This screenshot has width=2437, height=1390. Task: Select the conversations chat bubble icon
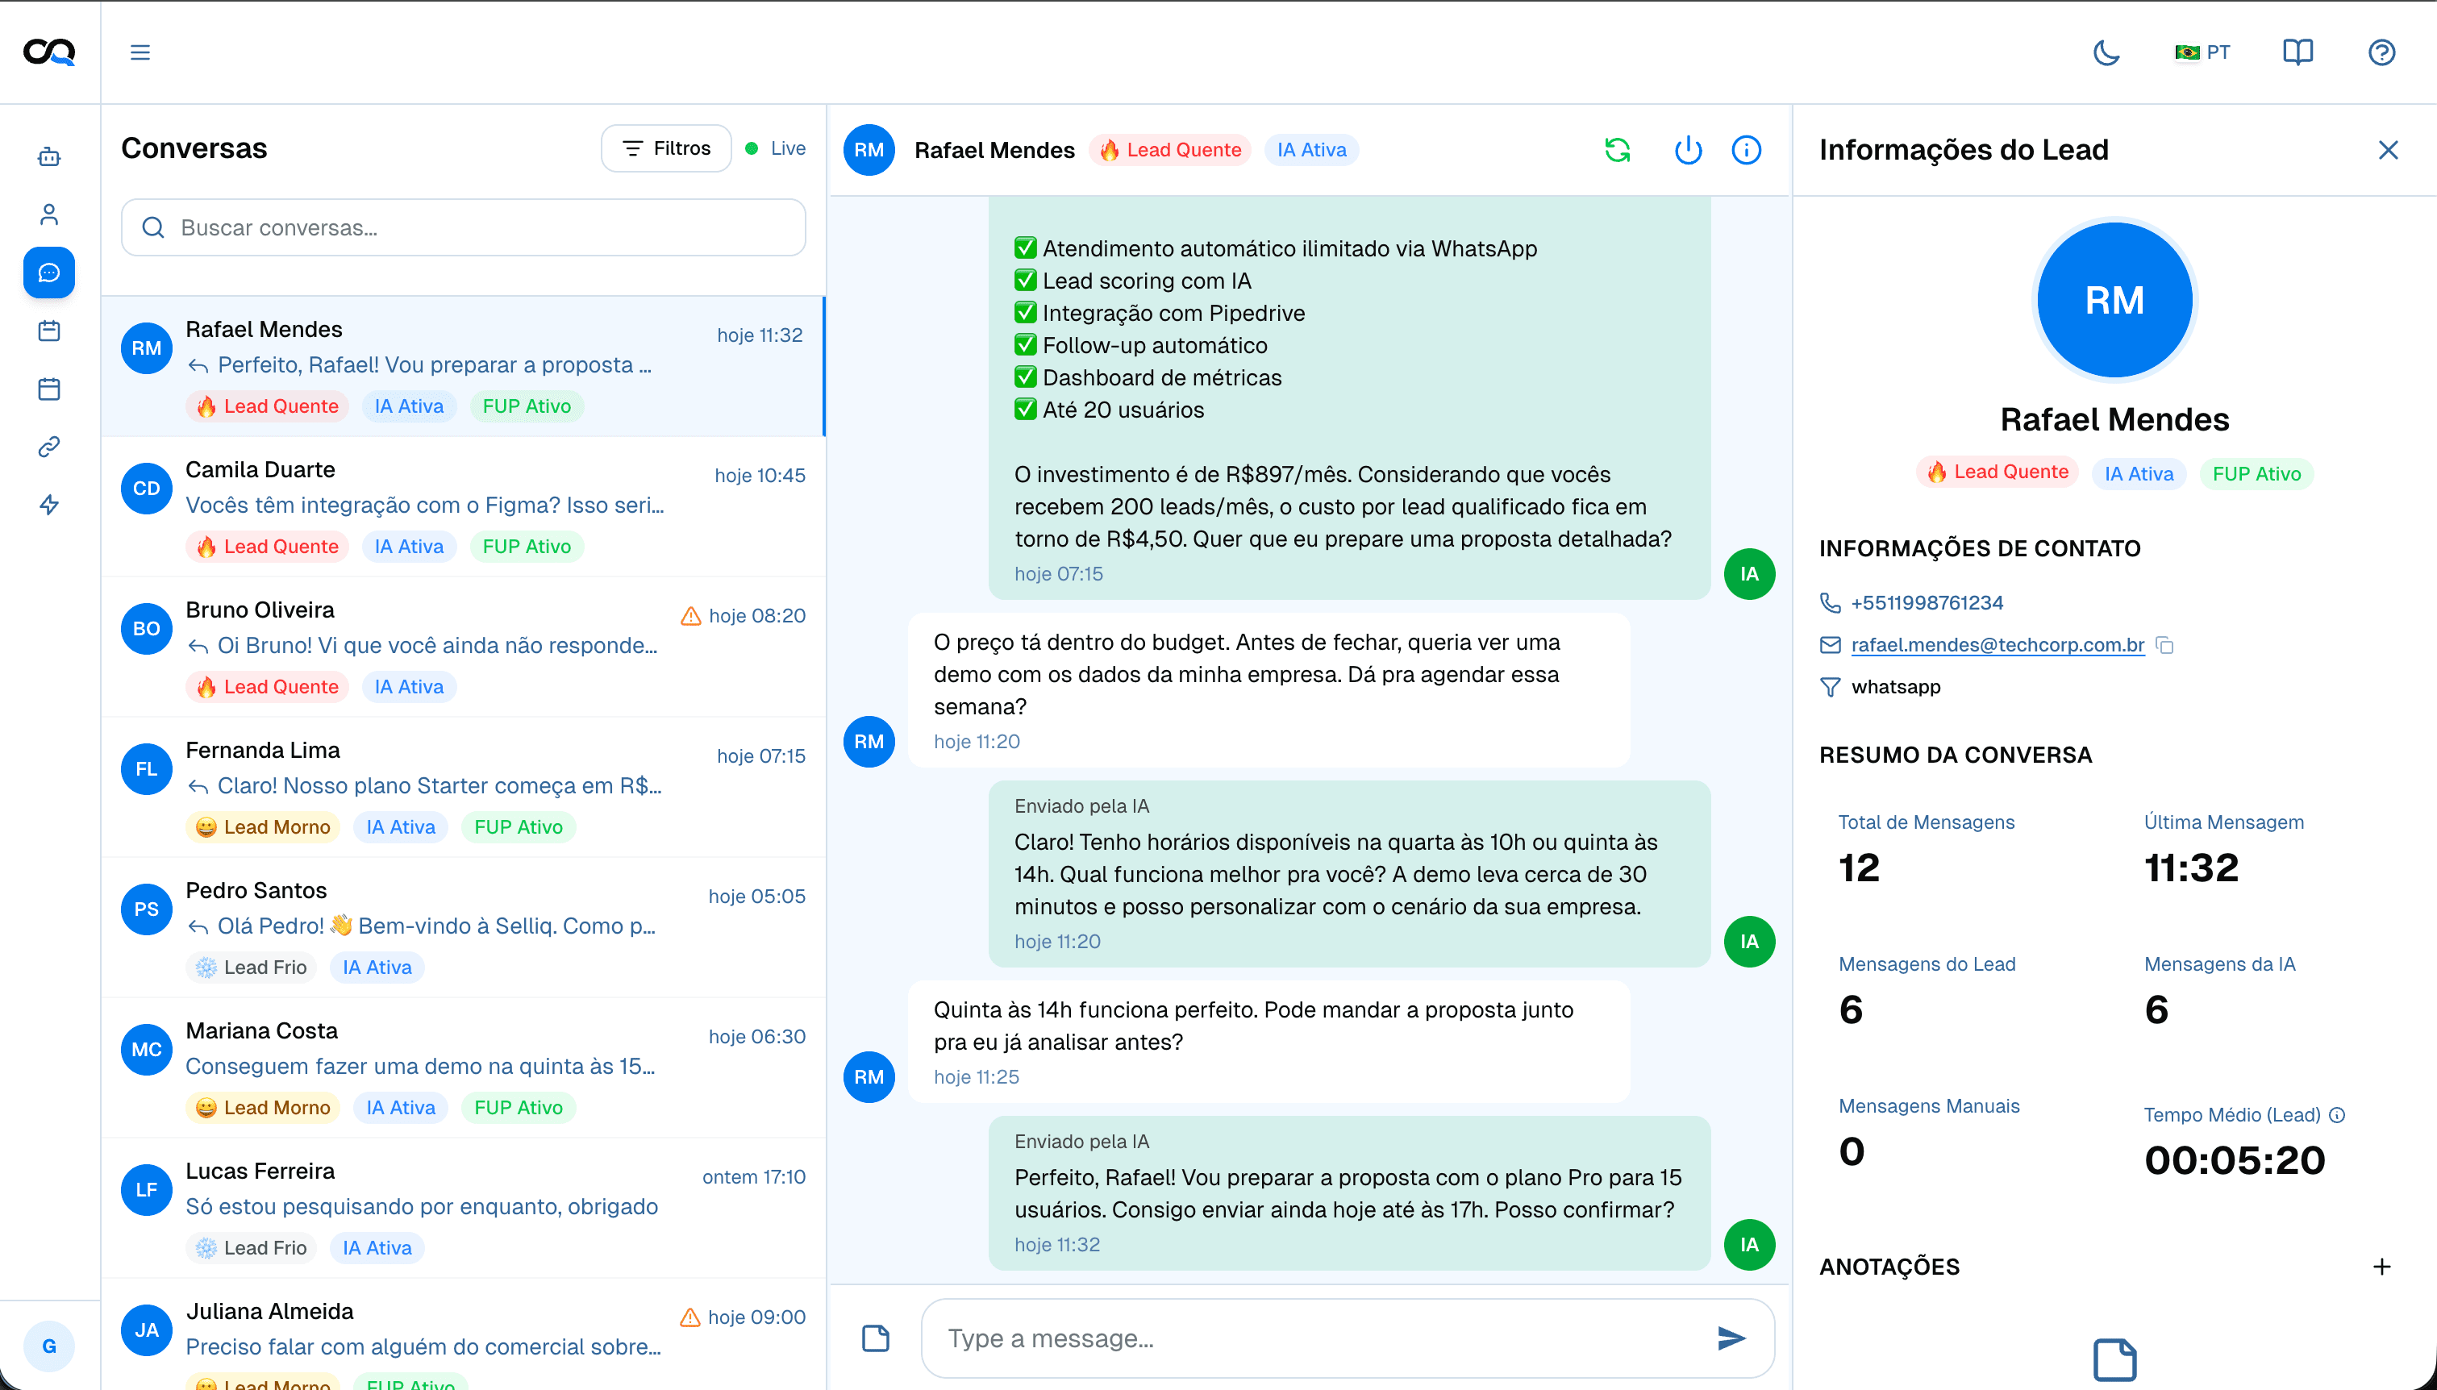[x=48, y=273]
